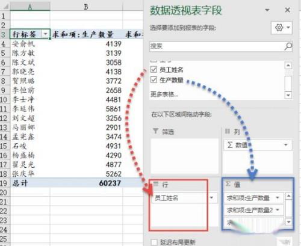This screenshot has width=301, height=246.
Task: Click value cell 5262
Action: pos(86,174)
